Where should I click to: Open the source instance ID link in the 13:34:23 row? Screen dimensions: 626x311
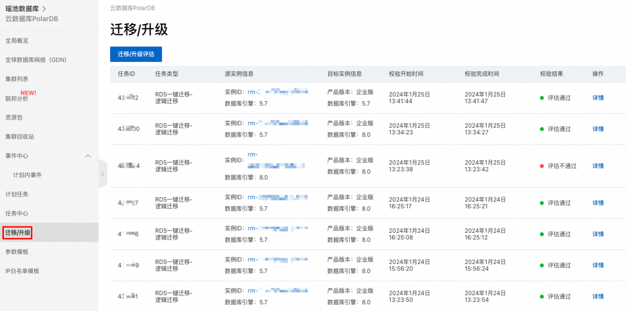(278, 123)
